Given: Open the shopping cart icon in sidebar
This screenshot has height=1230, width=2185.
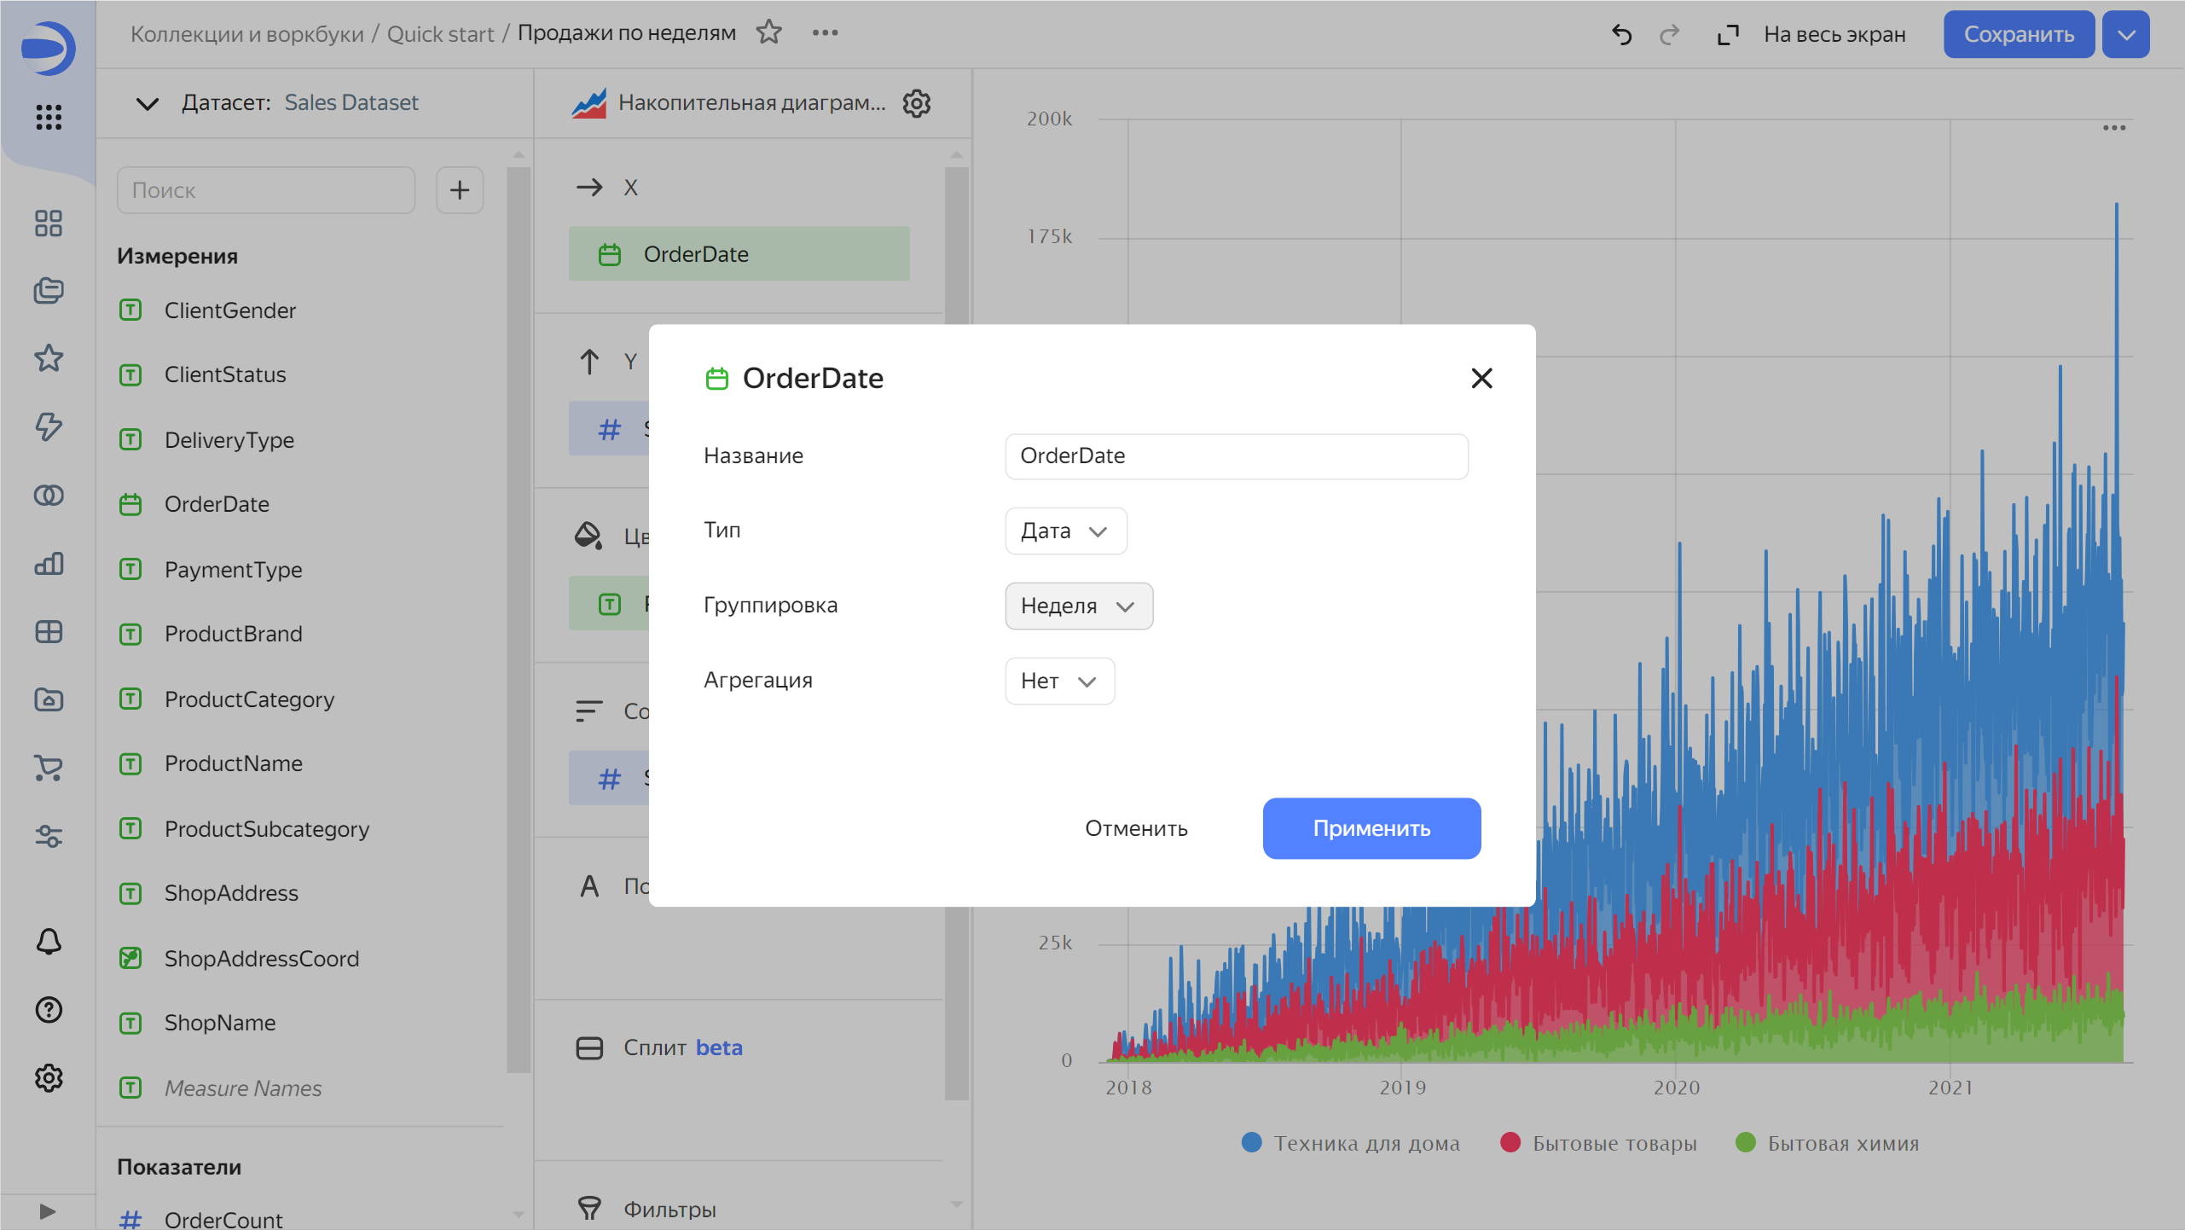Looking at the screenshot, I should 48,769.
